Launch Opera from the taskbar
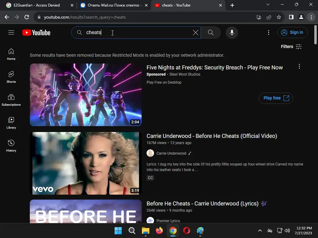The image size is (318, 238). tap(187, 231)
